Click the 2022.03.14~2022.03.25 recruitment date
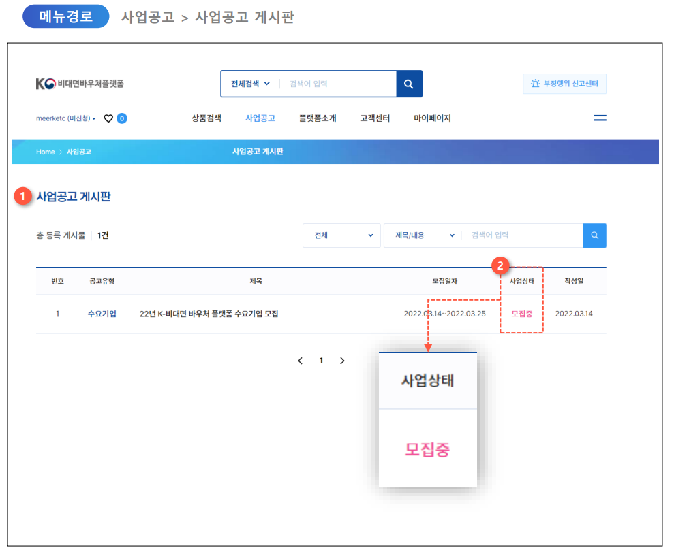 coord(445,314)
